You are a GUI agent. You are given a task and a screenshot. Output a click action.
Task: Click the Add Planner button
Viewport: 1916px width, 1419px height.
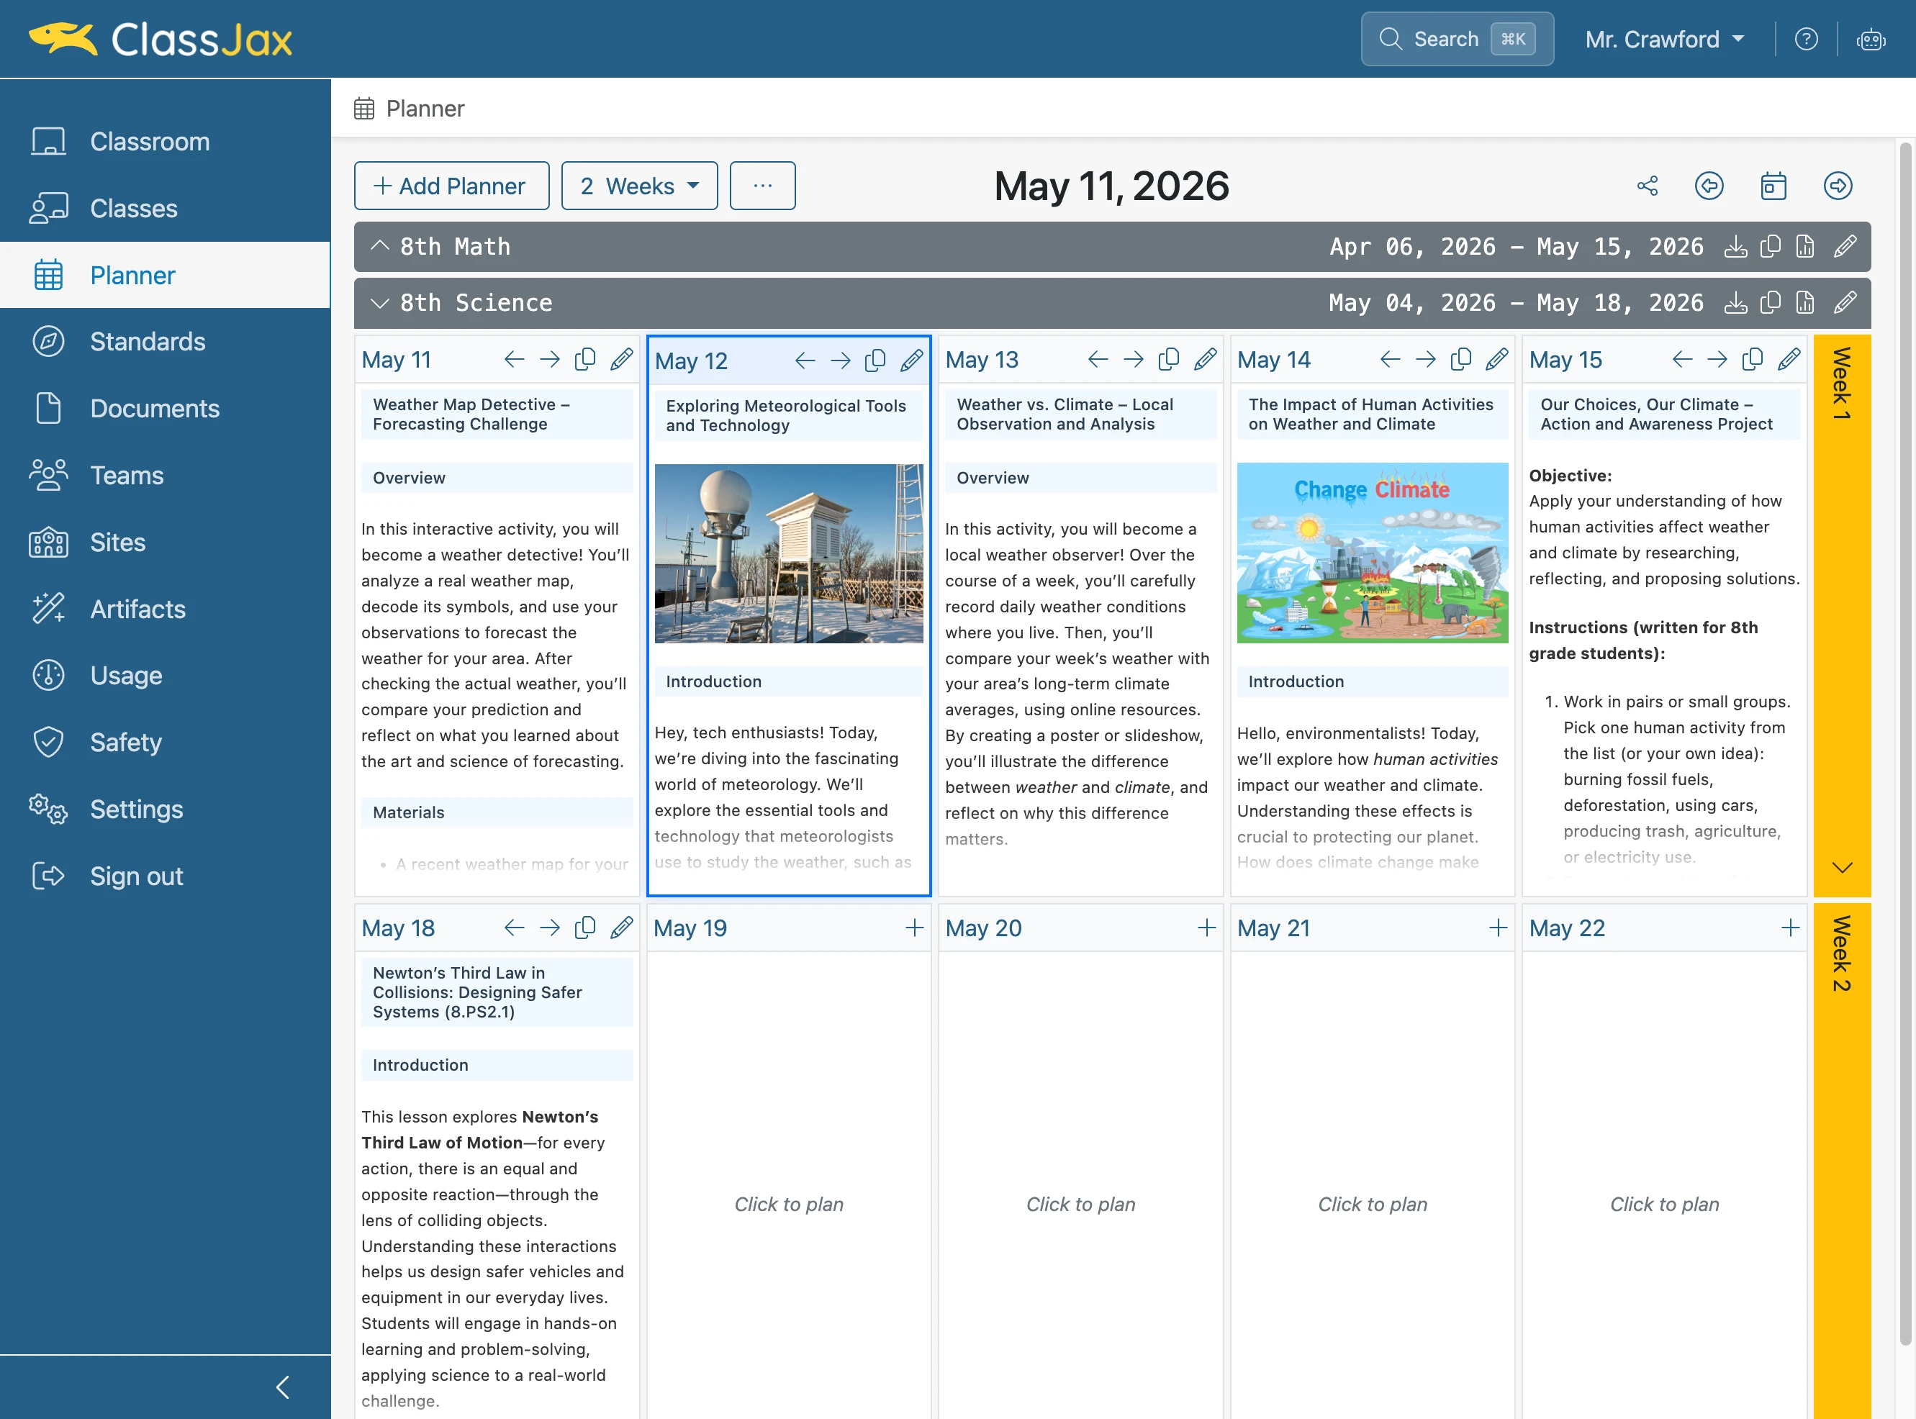click(451, 186)
